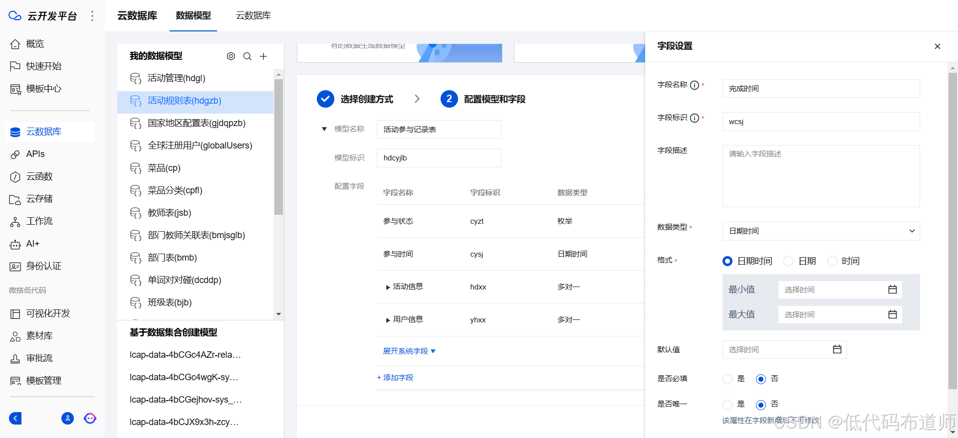The height and width of the screenshot is (438, 958).
Task: Open lcap-data-4bCJX9x3h-zcy… collection
Action: point(184,422)
